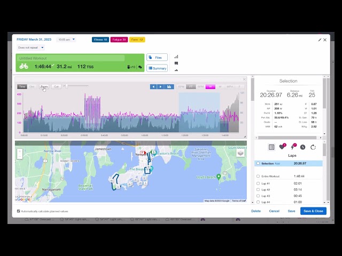Click the green start marker on map
Image resolution: width=342 pixels, height=256 pixels.
(153, 153)
